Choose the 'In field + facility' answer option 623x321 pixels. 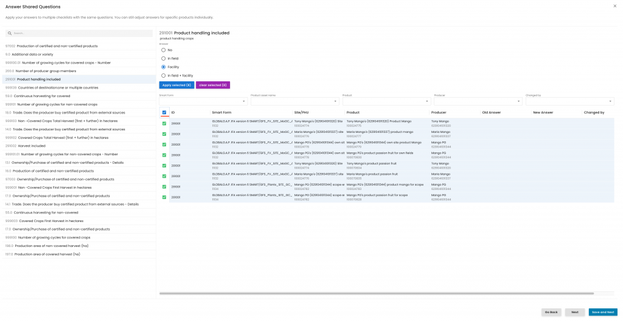tap(163, 75)
